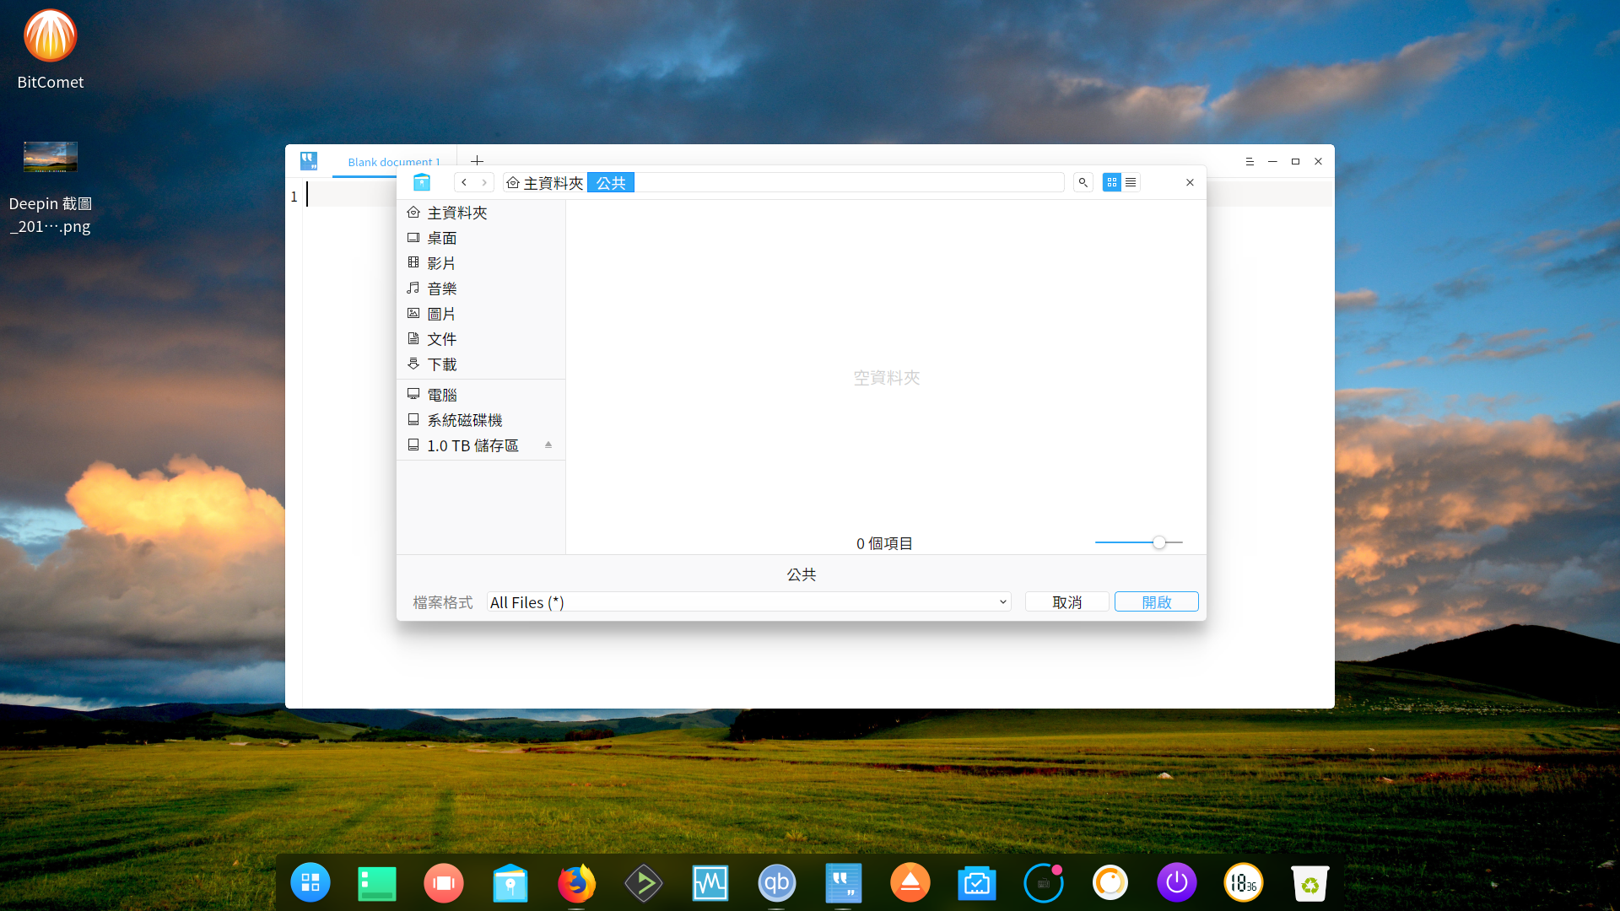The image size is (1620, 911).
Task: Open 桌面 desktop in the sidebar
Action: 441,237
